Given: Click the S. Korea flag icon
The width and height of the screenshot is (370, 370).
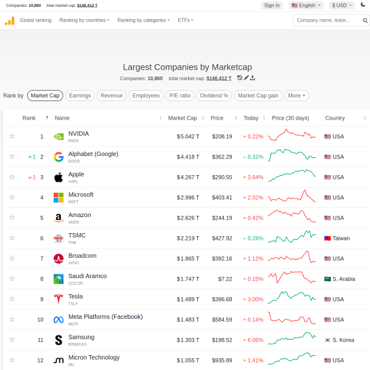Looking at the screenshot, I should point(327,340).
